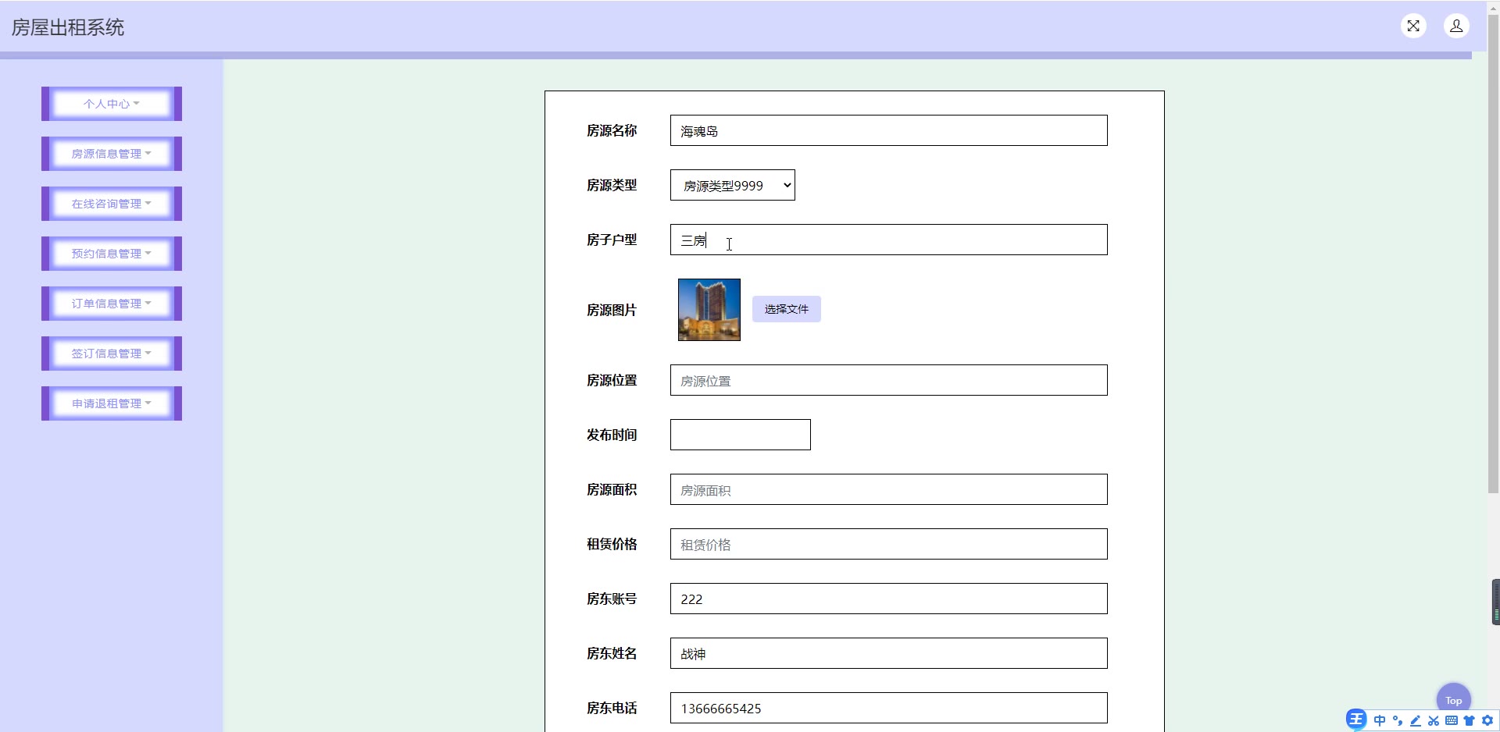This screenshot has height=732, width=1500.
Task: Focus the 房源面积 input field
Action: click(889, 489)
